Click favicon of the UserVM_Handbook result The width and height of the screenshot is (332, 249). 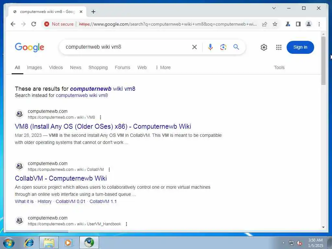coord(19,220)
